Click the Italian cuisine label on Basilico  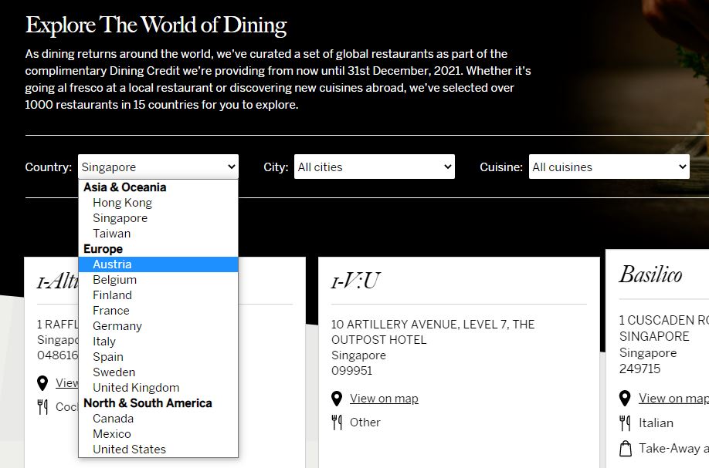tap(656, 423)
